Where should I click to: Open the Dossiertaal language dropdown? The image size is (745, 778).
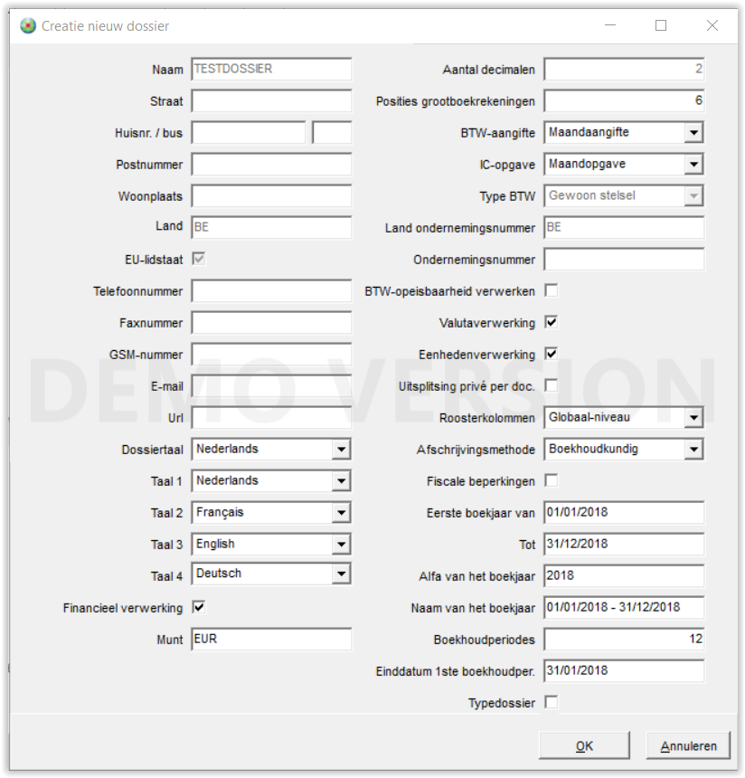pyautogui.click(x=341, y=450)
